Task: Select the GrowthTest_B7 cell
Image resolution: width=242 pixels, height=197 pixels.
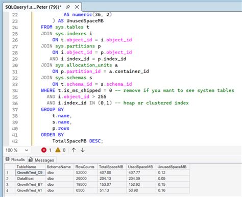Action: pyautogui.click(x=30, y=184)
